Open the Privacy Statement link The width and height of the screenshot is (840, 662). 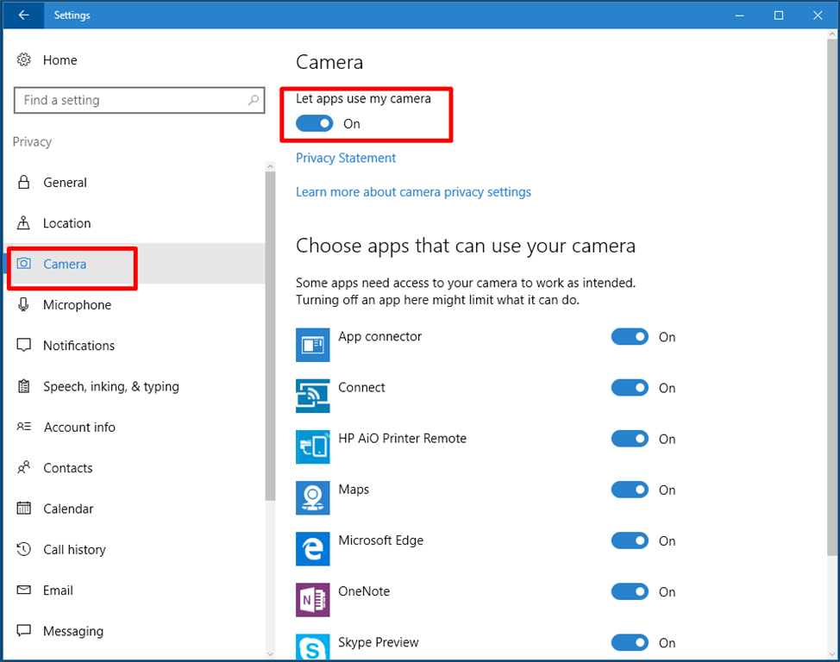click(x=346, y=158)
